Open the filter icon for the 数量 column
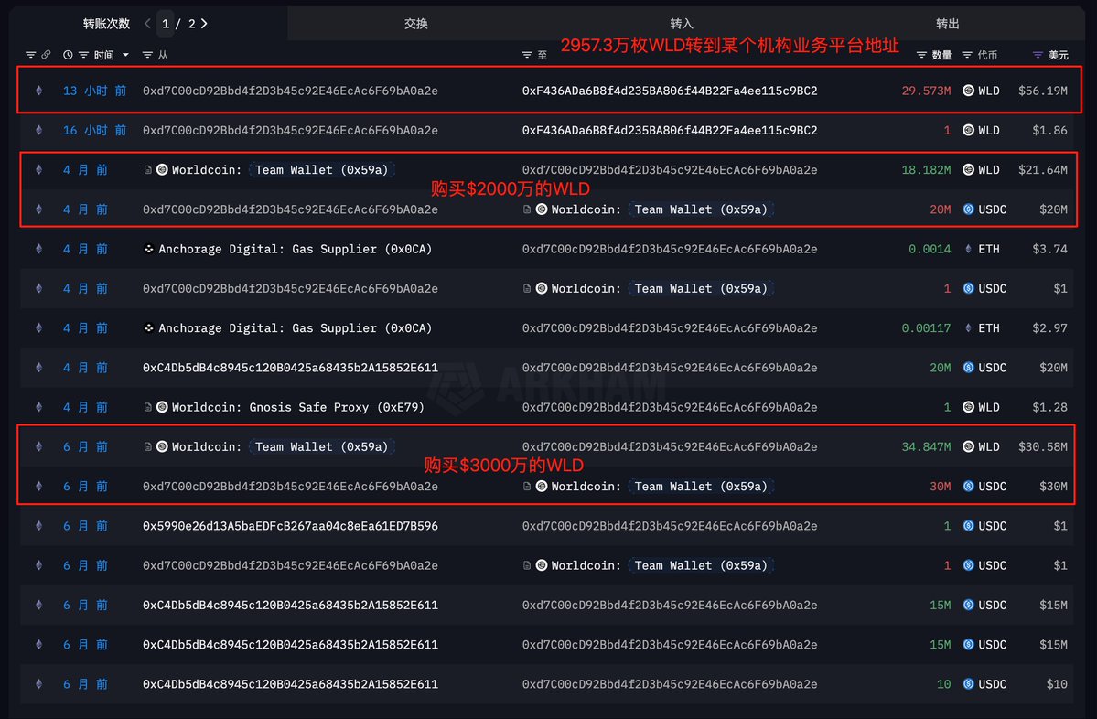 [x=921, y=55]
